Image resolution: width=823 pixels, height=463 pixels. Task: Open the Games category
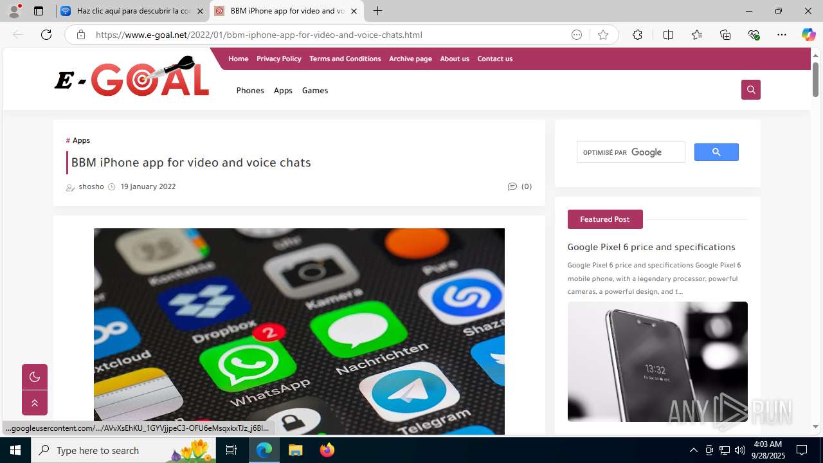point(315,91)
